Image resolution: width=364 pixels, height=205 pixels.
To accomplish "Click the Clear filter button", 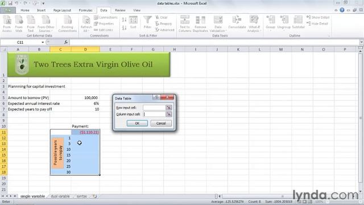I will [162, 18].
